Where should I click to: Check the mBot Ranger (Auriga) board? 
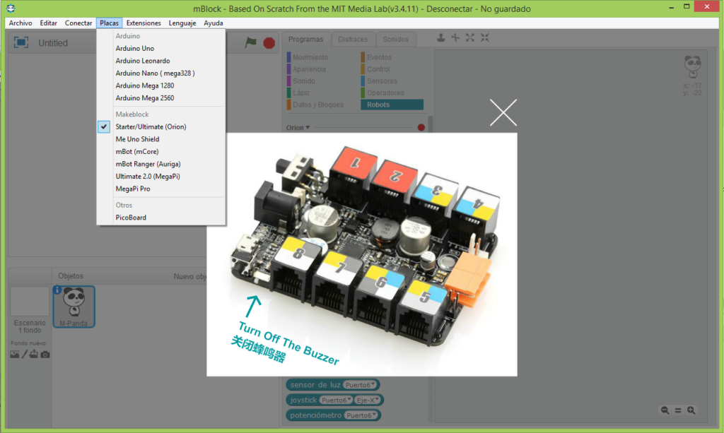pyautogui.click(x=147, y=164)
